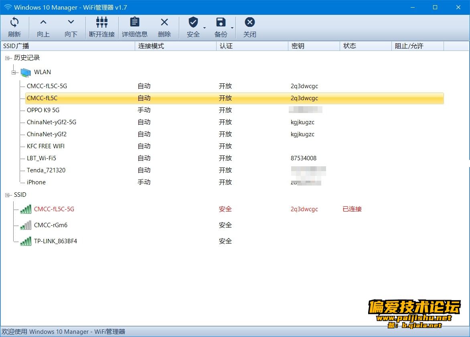The width and height of the screenshot is (470, 337).
Task: Select the highlighted CMCC-fL5C row
Action: tap(235, 98)
